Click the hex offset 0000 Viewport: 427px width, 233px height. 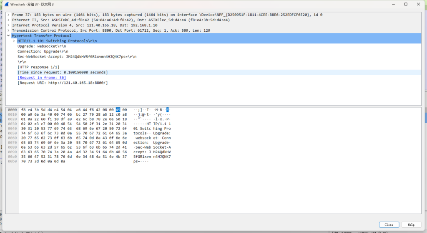point(12,110)
